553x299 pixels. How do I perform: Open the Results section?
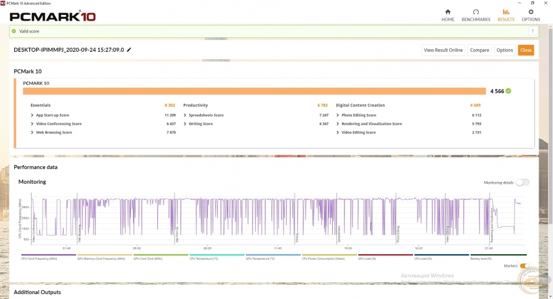506,16
